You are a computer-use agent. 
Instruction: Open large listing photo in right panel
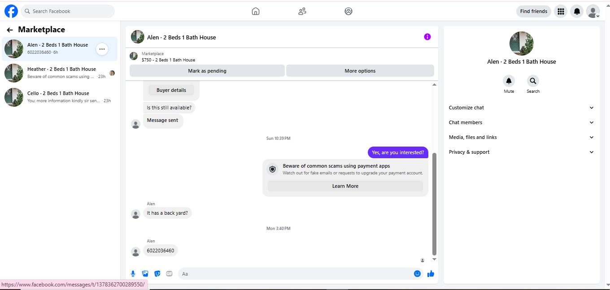point(522,43)
